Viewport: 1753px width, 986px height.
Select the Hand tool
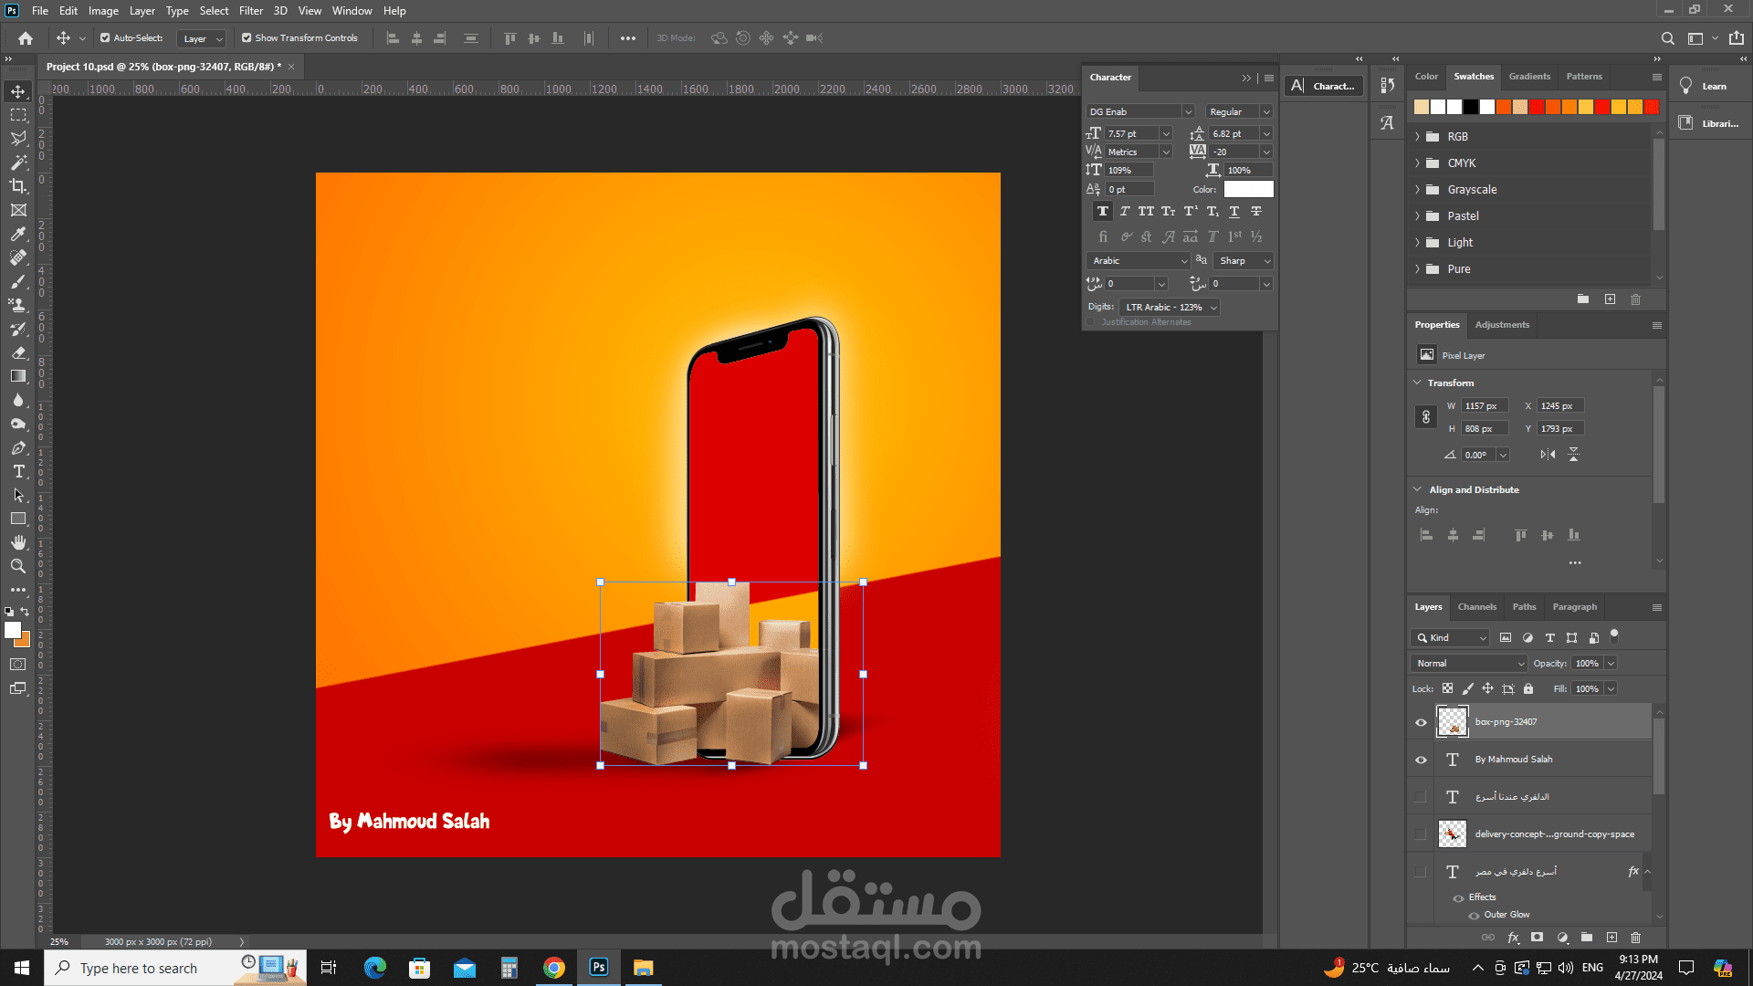tap(18, 542)
